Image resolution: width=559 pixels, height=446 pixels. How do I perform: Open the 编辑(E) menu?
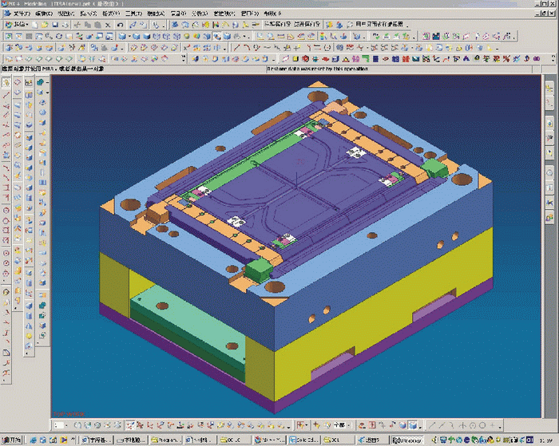[x=43, y=14]
